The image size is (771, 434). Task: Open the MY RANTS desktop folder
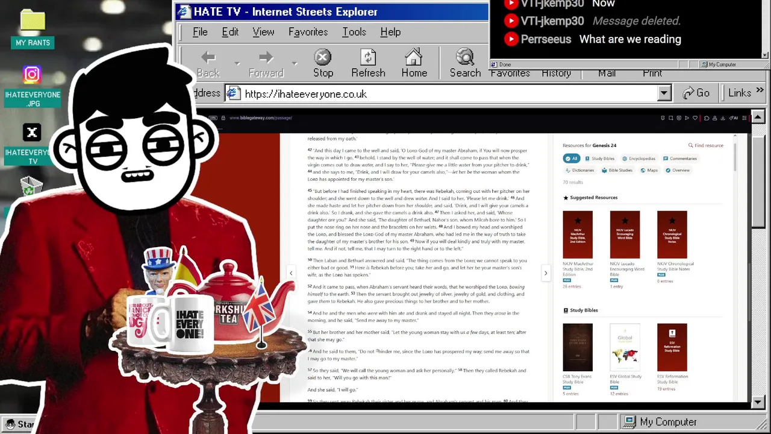click(x=33, y=30)
